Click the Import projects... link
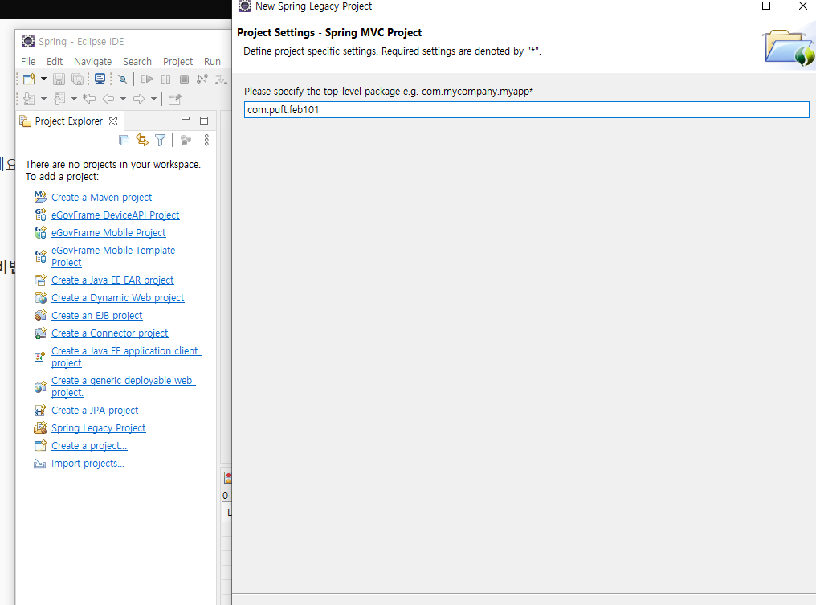The image size is (816, 605). tap(88, 464)
